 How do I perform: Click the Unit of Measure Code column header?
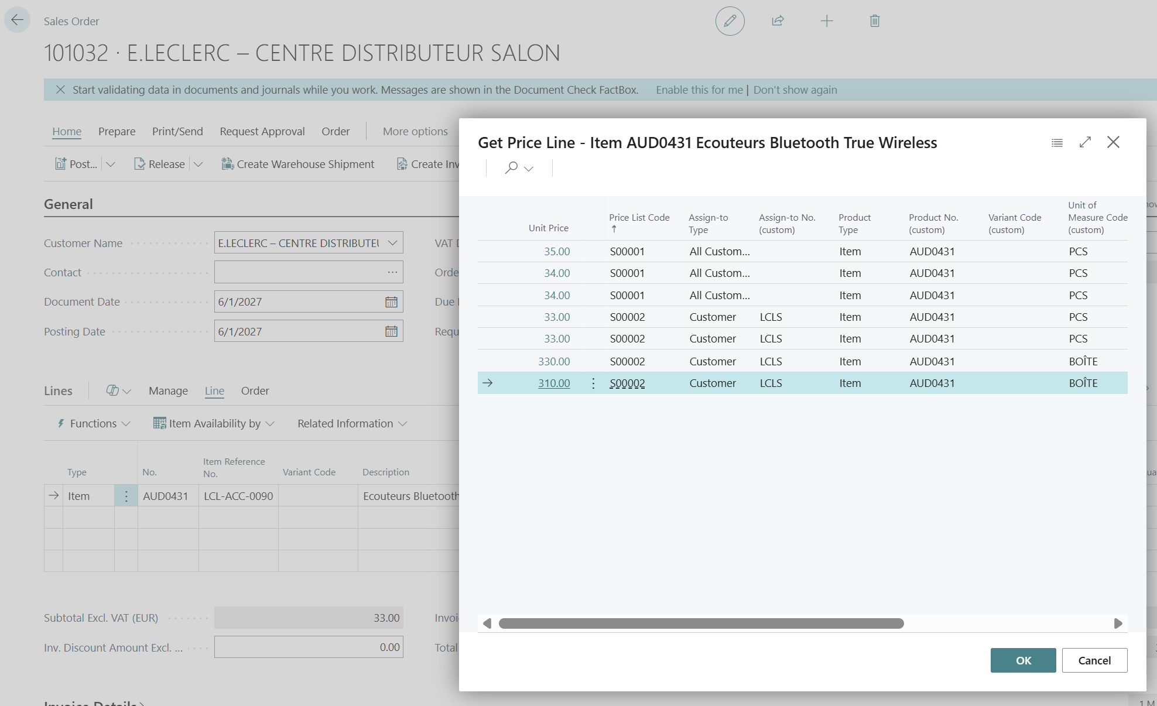click(x=1097, y=218)
